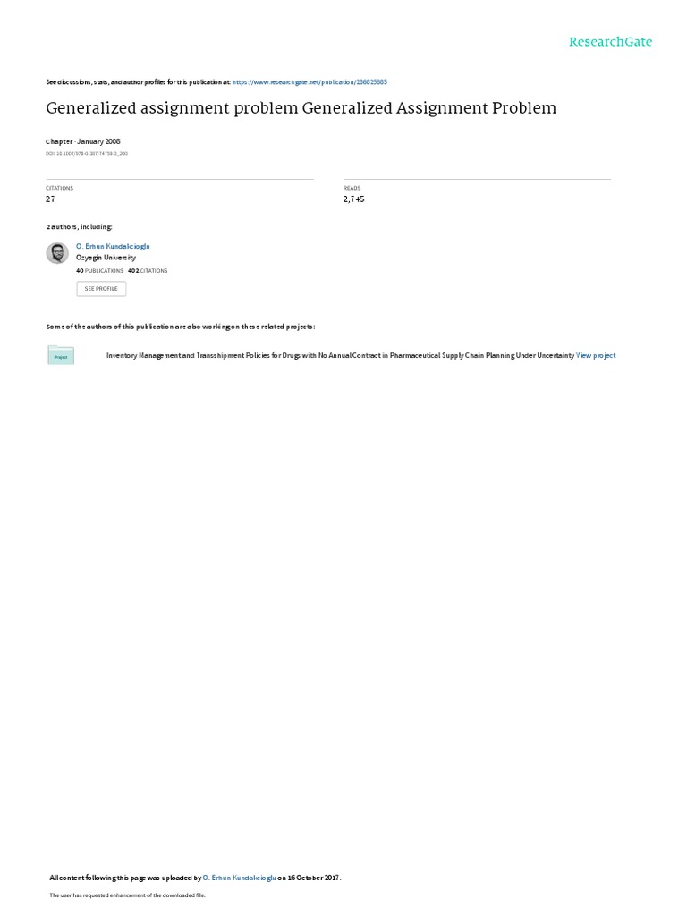Click the 402 citations stat
The height and width of the screenshot is (916, 687).
pos(148,271)
